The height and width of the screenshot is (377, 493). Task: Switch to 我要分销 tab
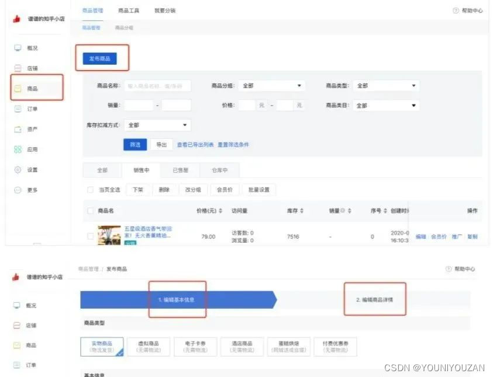point(165,11)
